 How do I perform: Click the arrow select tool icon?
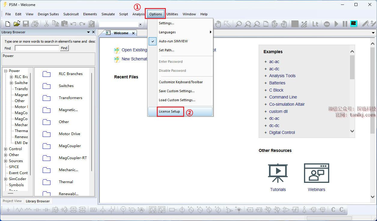227,24
